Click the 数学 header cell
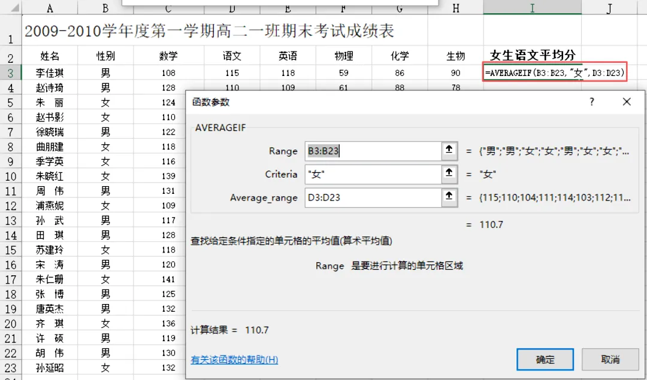The height and width of the screenshot is (380, 647). tap(168, 56)
